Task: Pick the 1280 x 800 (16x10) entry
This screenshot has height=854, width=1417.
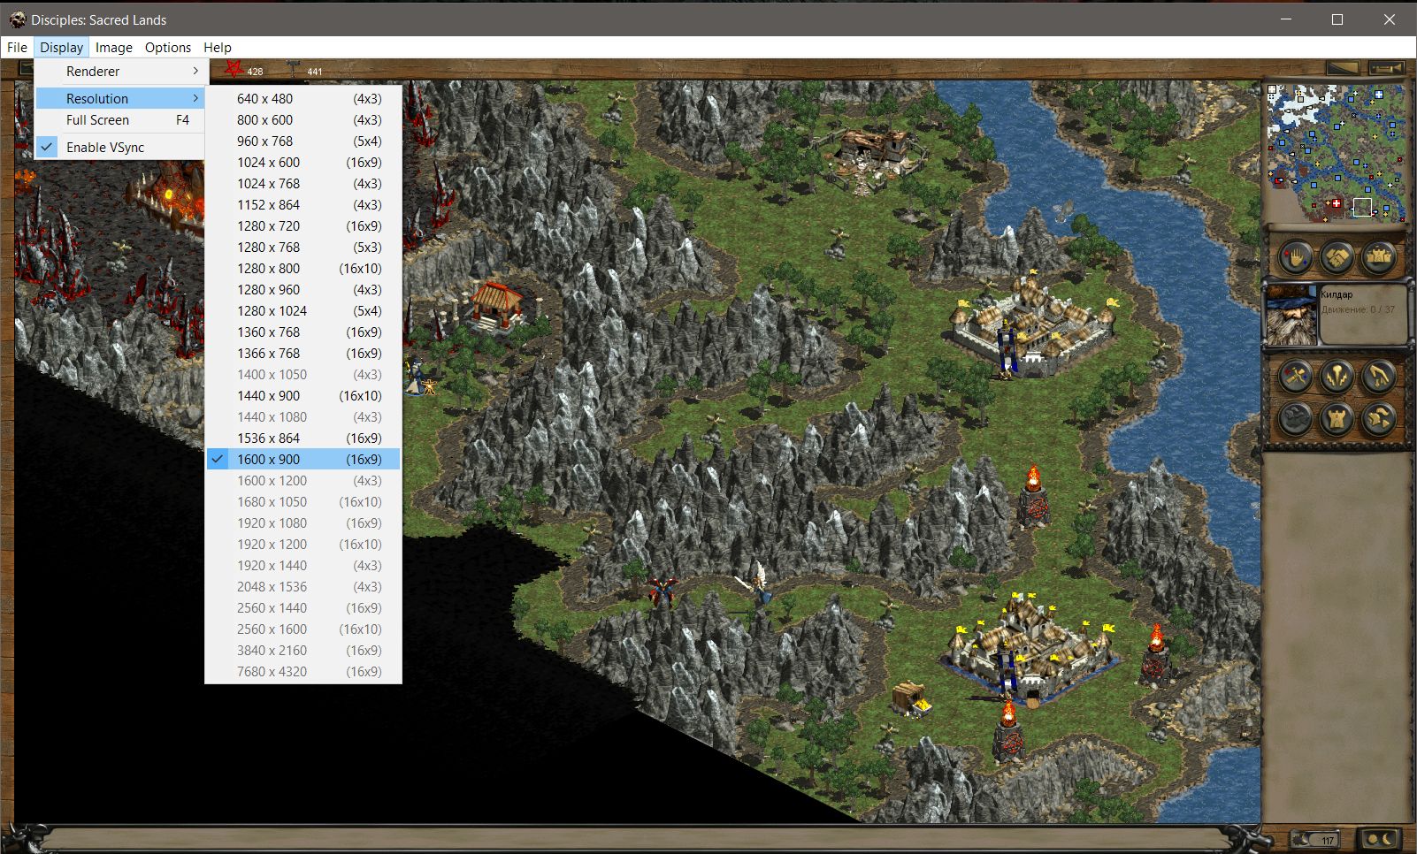Action: pos(303,269)
